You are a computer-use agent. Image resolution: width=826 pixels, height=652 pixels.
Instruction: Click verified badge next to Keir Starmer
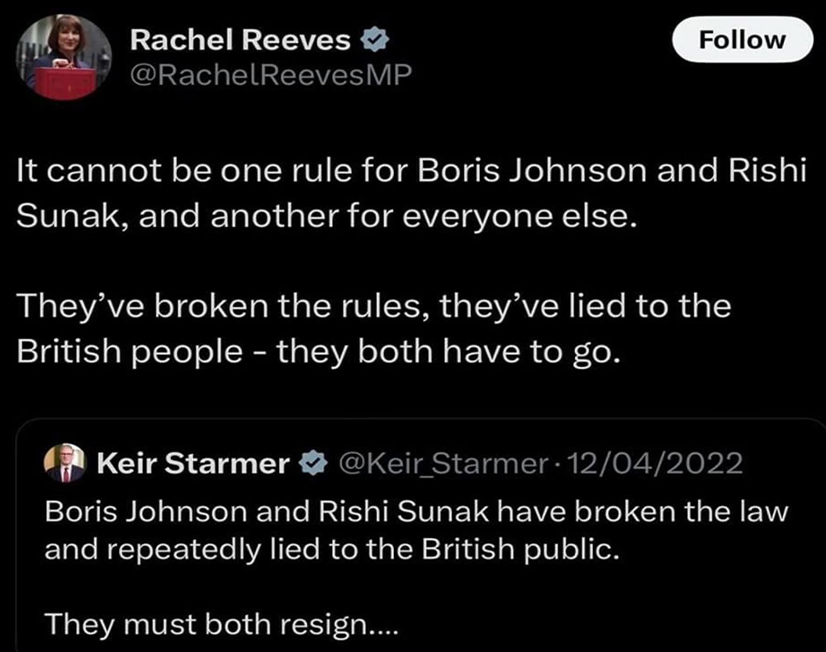[312, 465]
